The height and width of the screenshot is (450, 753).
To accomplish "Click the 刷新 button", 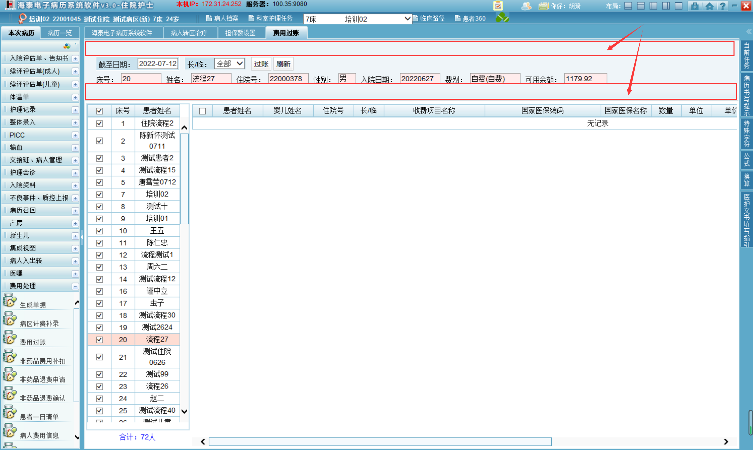I will coord(283,64).
